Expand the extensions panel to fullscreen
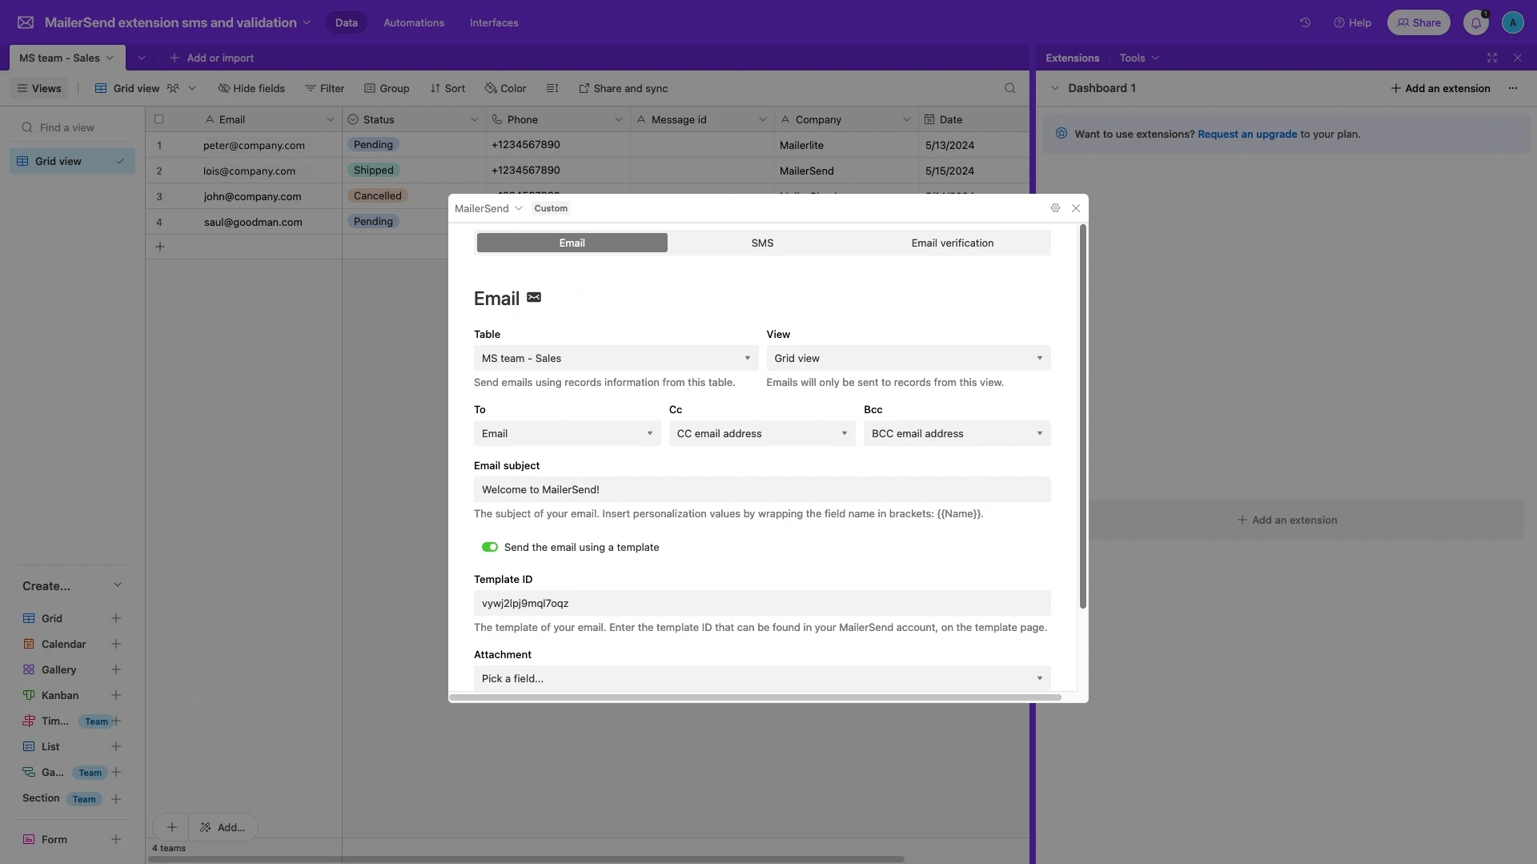The width and height of the screenshot is (1537, 864). point(1491,58)
